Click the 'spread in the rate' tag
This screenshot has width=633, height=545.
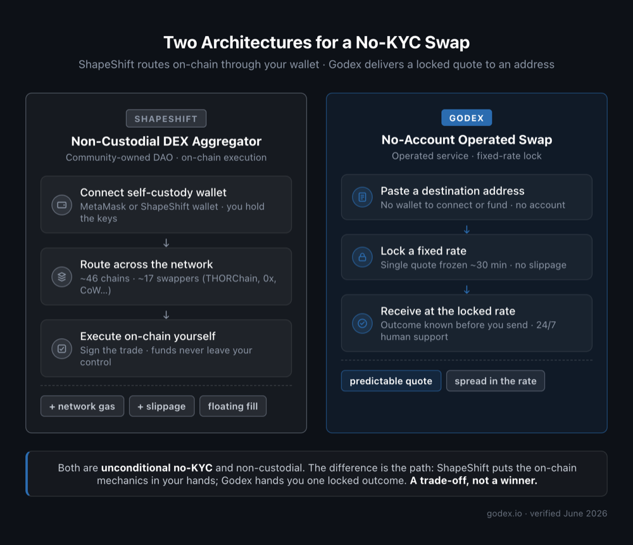coord(496,380)
